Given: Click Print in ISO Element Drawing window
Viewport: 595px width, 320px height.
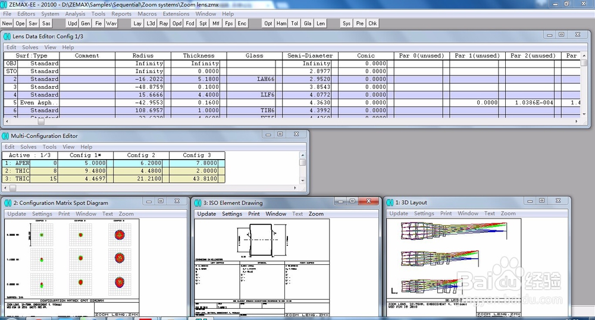Looking at the screenshot, I should tap(254, 214).
